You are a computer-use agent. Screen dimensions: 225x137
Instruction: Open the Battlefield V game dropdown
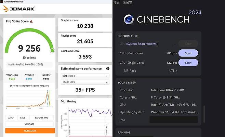pyautogui.click(x=85, y=76)
